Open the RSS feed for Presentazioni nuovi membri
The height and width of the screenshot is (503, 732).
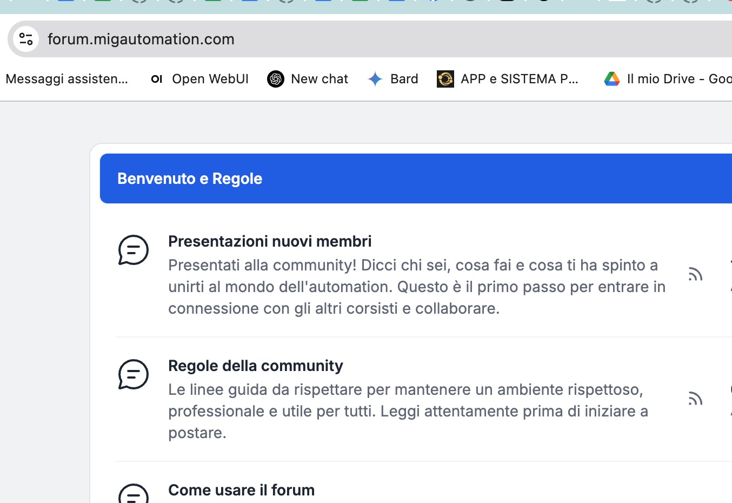[x=695, y=274]
